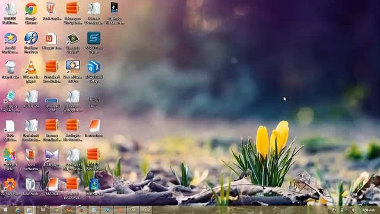Select the KMPlayer desktop shortcut
This screenshot has height=214, width=380.
pos(52,157)
